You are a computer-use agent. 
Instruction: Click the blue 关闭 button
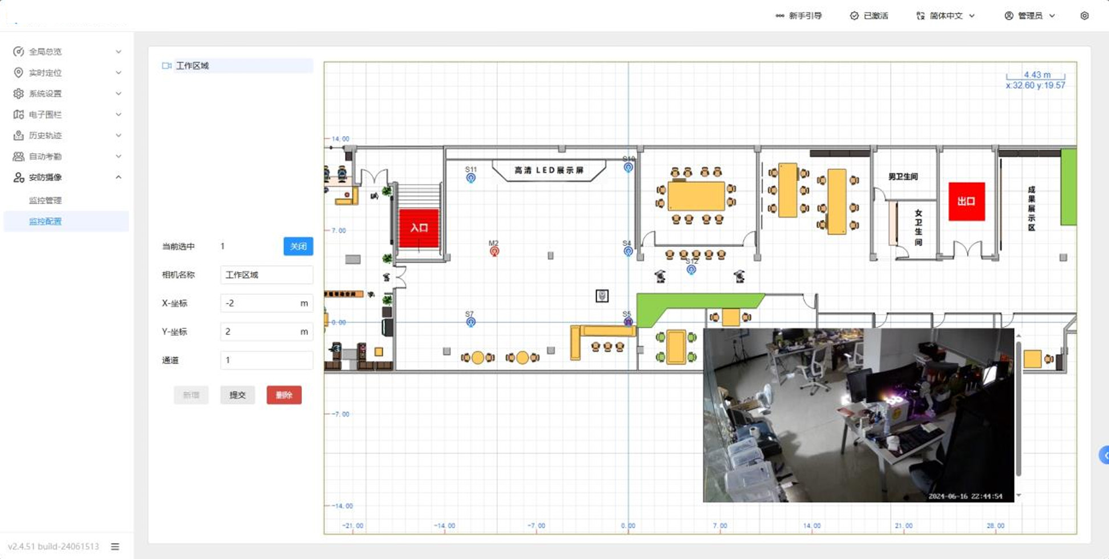tap(298, 246)
